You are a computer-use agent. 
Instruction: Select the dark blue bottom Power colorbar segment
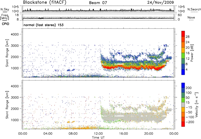[183, 72]
